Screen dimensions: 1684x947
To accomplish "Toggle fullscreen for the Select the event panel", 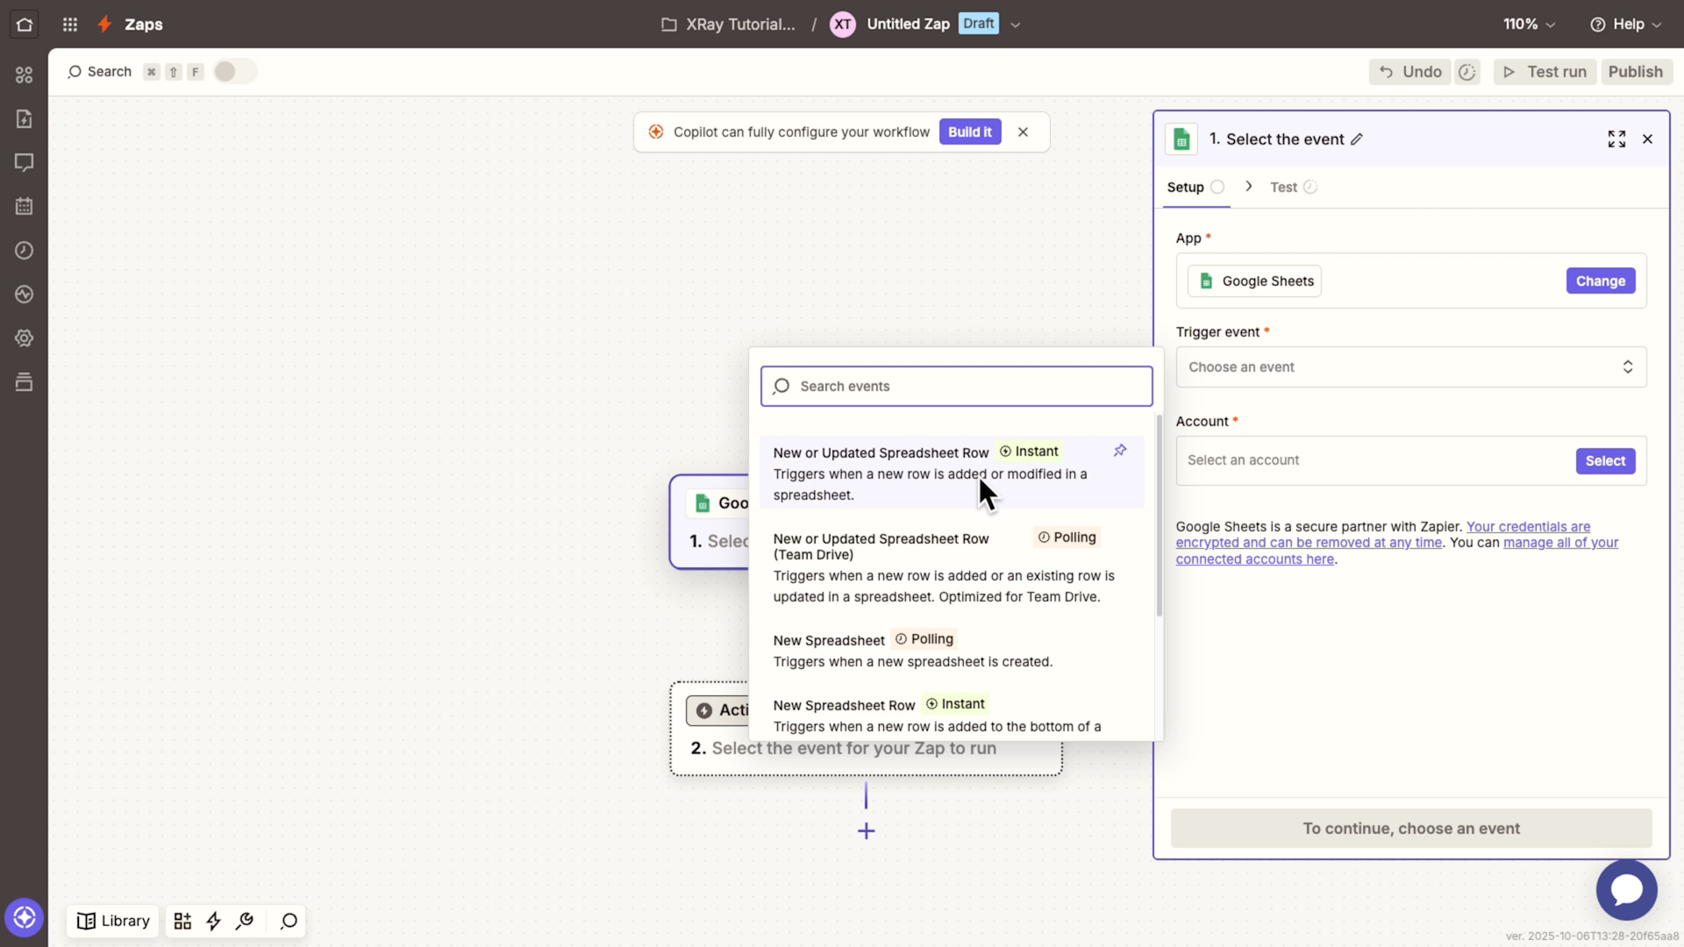I will pyautogui.click(x=1616, y=139).
